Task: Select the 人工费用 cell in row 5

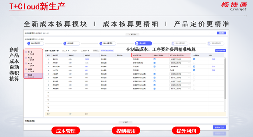Action: (56, 74)
